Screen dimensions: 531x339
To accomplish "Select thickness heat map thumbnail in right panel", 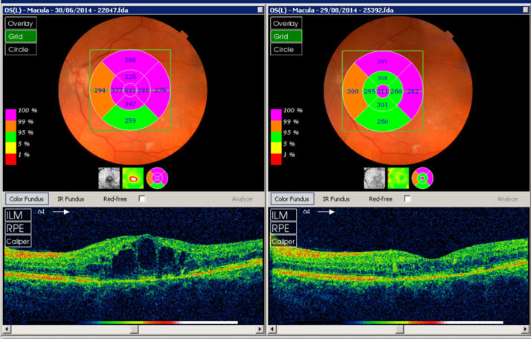I will pyautogui.click(x=398, y=178).
